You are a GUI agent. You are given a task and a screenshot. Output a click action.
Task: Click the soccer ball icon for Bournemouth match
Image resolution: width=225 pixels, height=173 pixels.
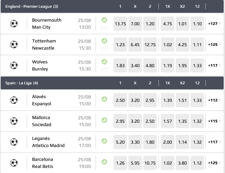(14, 24)
